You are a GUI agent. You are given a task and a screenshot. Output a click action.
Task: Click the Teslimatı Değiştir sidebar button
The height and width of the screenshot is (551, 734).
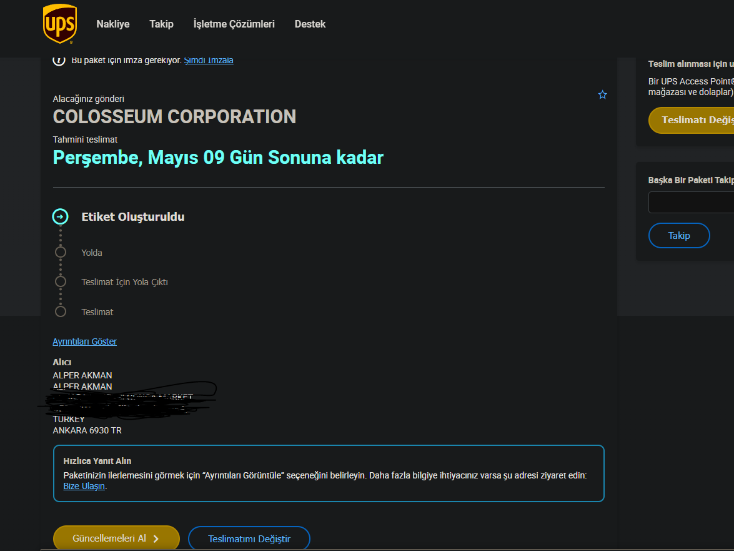click(x=691, y=121)
